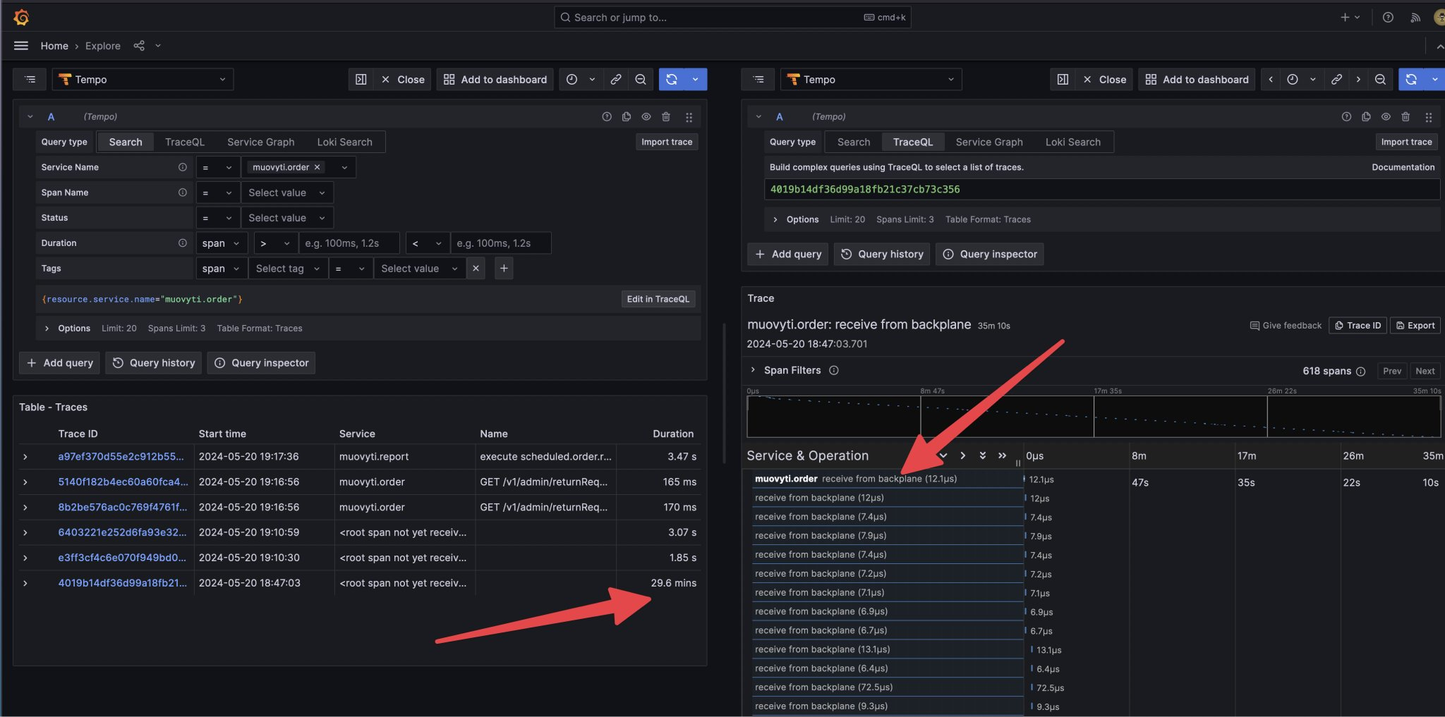The image size is (1445, 717).
Task: Copy right pane shortened link icon
Action: 1336,80
